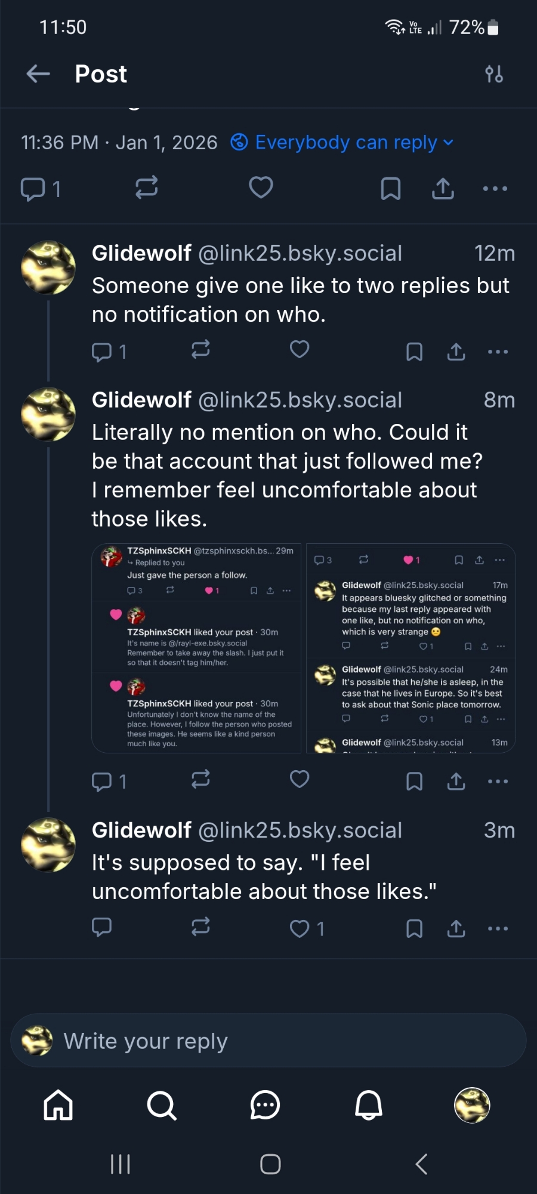Go to Home tab in bottom navigation
Image resolution: width=537 pixels, height=1194 pixels.
pos(58,1105)
